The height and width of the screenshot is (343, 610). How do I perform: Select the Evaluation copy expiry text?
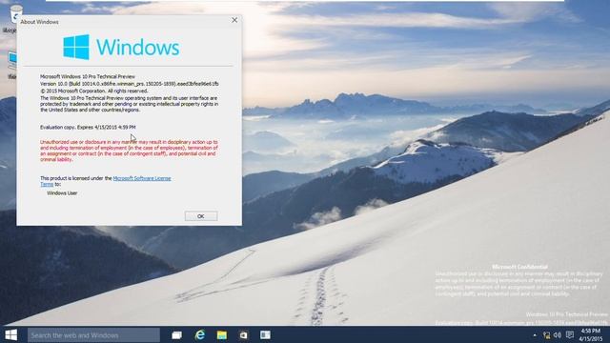(x=88, y=127)
